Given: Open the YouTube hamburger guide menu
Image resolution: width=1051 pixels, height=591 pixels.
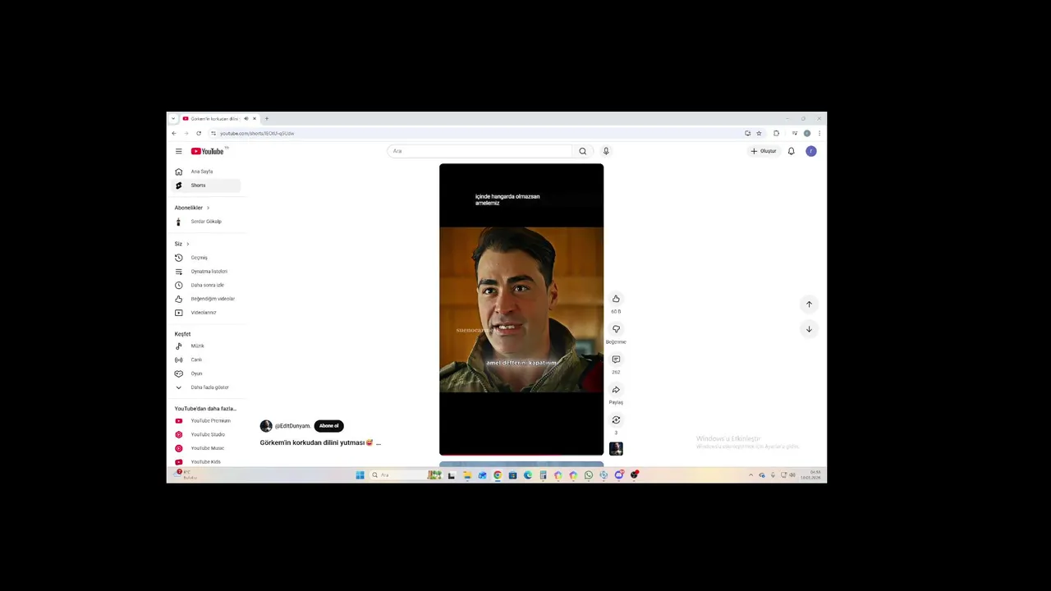Looking at the screenshot, I should pyautogui.click(x=178, y=151).
